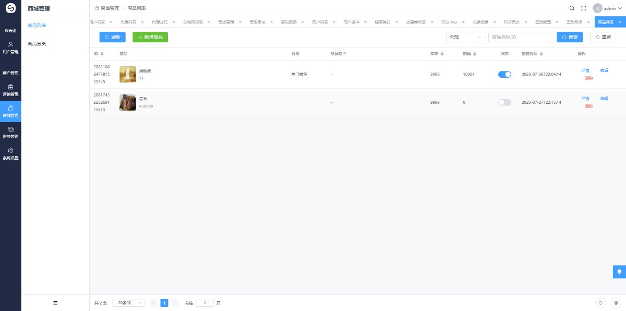626x311 pixels.
Task: Close the 代理列表 tab
Action: coord(142,22)
